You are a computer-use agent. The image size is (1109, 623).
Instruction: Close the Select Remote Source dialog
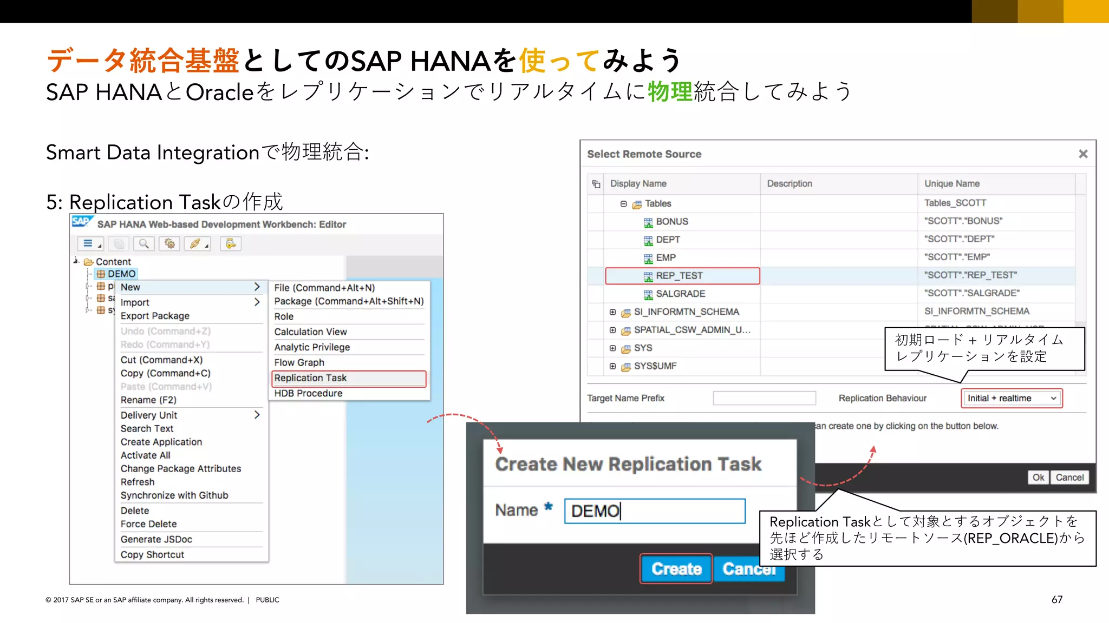(1083, 154)
